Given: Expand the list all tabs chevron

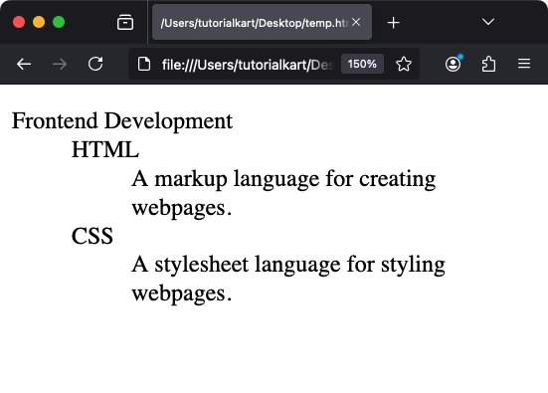Looking at the screenshot, I should point(488,22).
